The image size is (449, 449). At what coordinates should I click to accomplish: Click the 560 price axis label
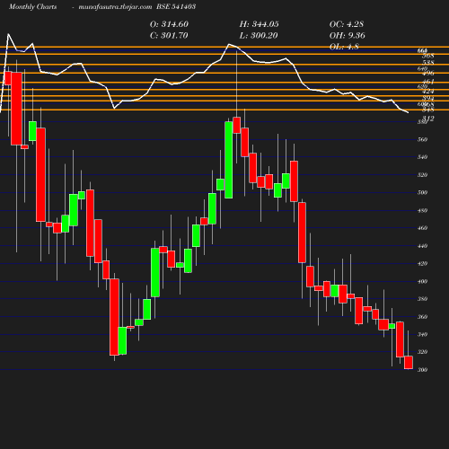(422, 139)
